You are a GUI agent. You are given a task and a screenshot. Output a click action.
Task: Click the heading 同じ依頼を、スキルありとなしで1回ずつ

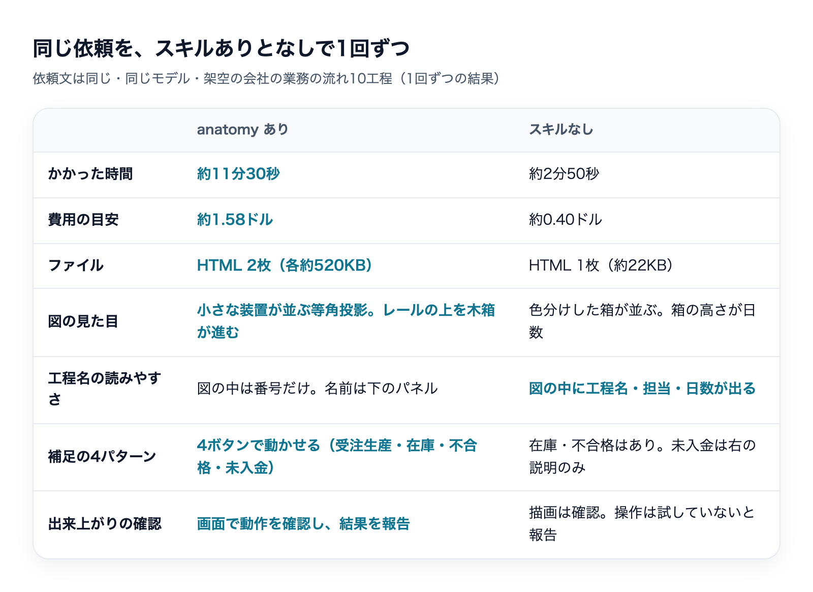[x=221, y=48]
